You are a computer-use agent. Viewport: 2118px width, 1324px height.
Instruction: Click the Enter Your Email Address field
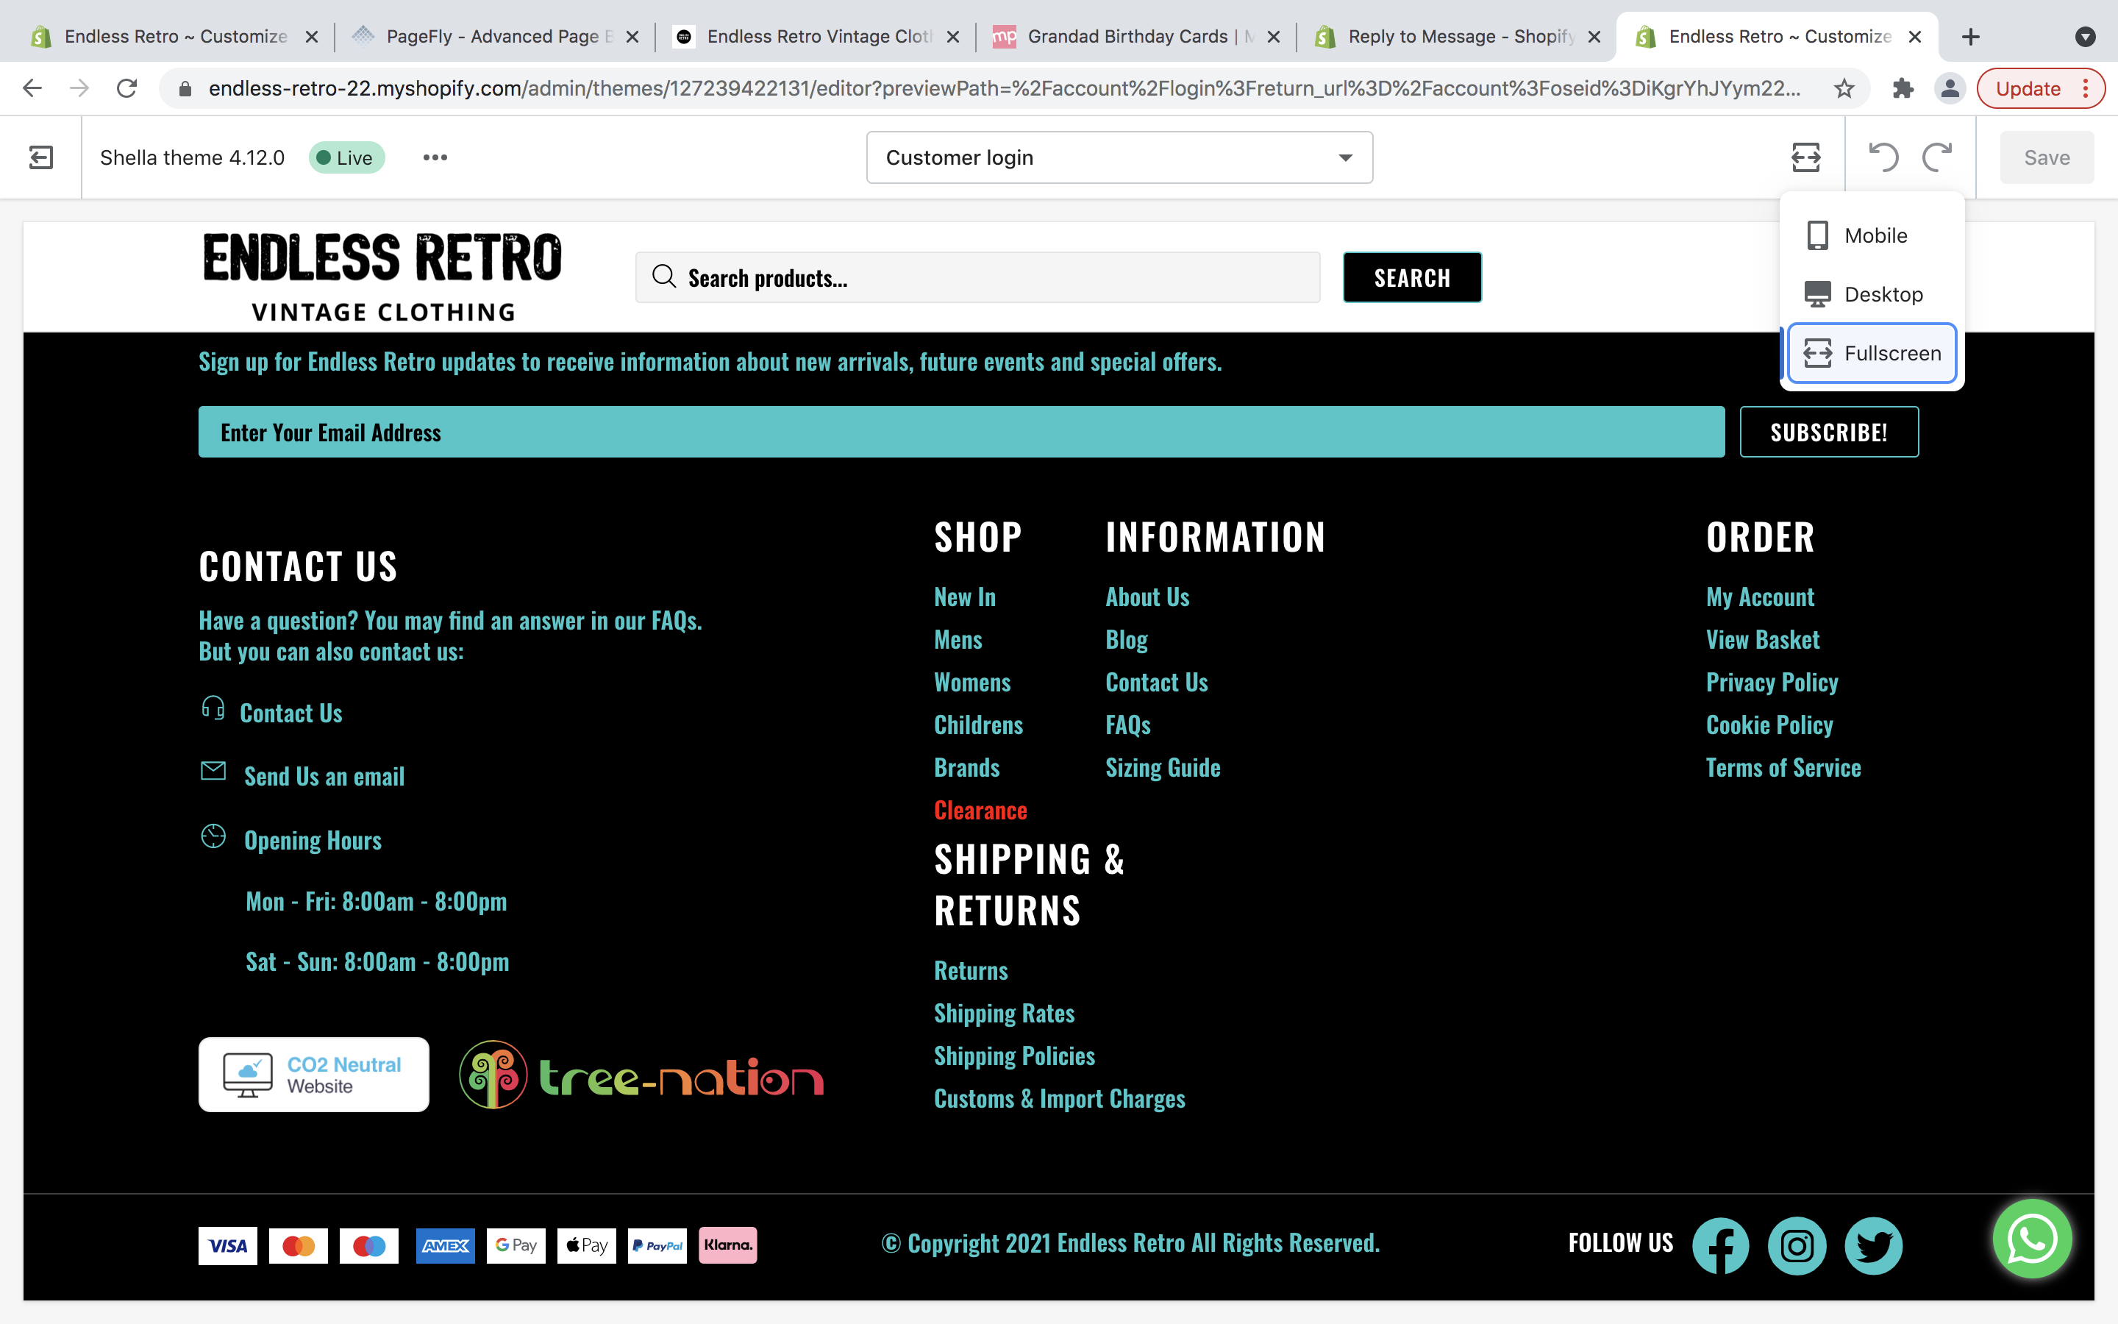point(961,432)
